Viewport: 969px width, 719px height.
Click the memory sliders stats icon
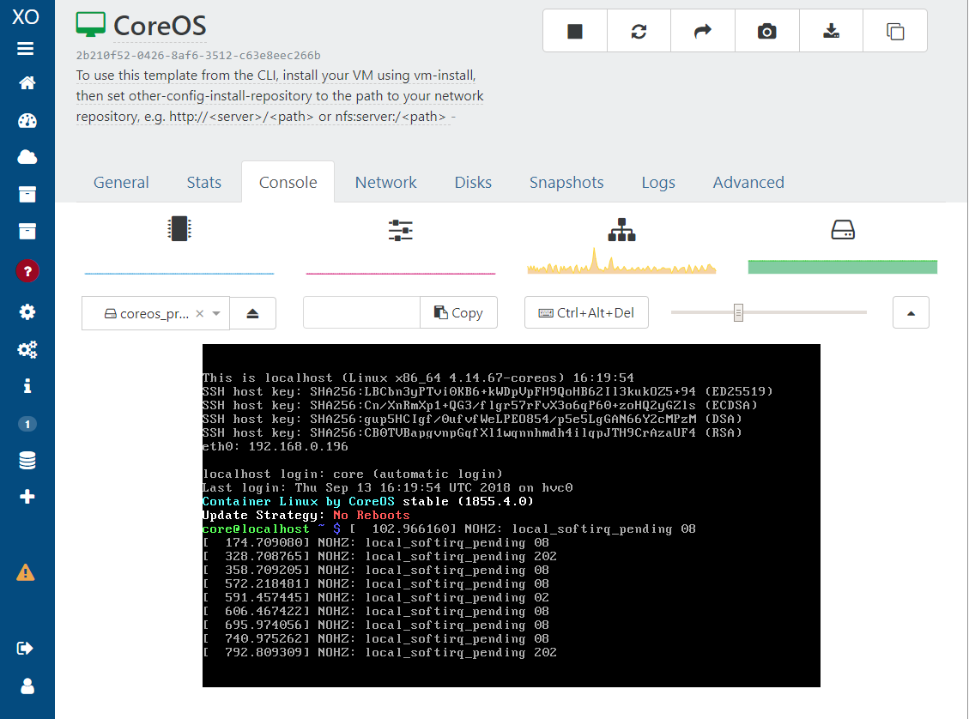pyautogui.click(x=401, y=231)
